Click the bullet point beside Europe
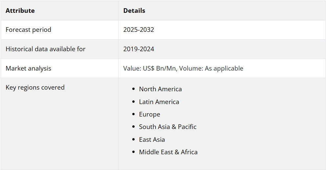 pos(133,115)
